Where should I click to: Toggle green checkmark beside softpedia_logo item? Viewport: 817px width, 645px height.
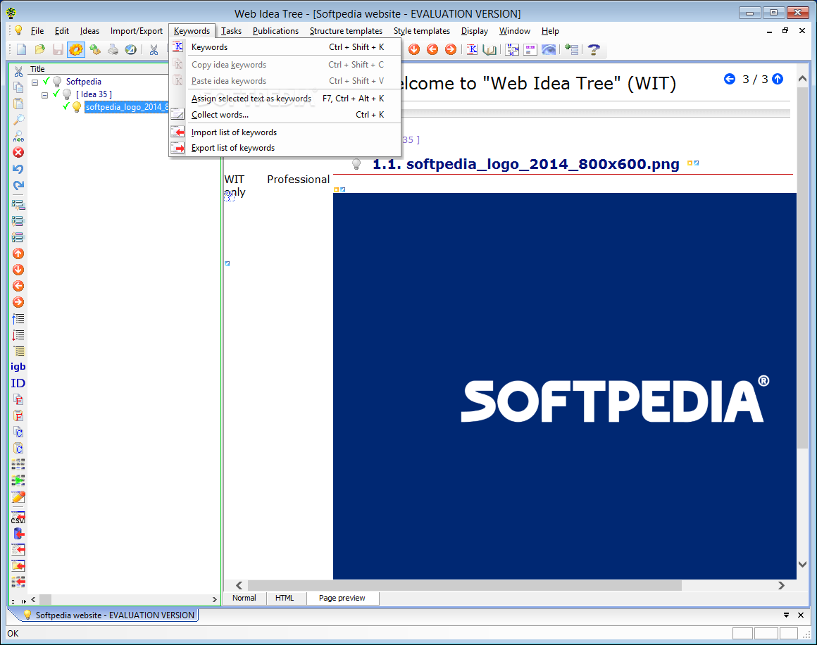66,107
